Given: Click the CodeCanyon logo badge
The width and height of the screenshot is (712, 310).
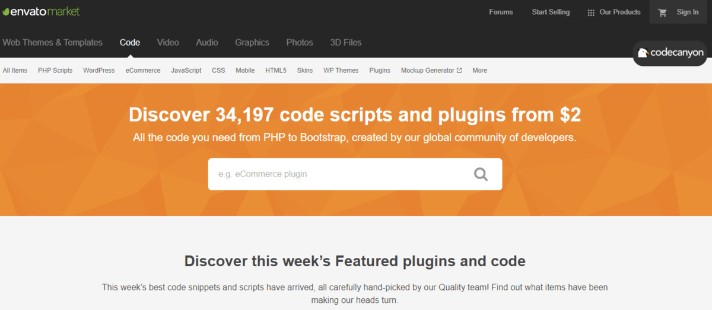Looking at the screenshot, I should 670,53.
